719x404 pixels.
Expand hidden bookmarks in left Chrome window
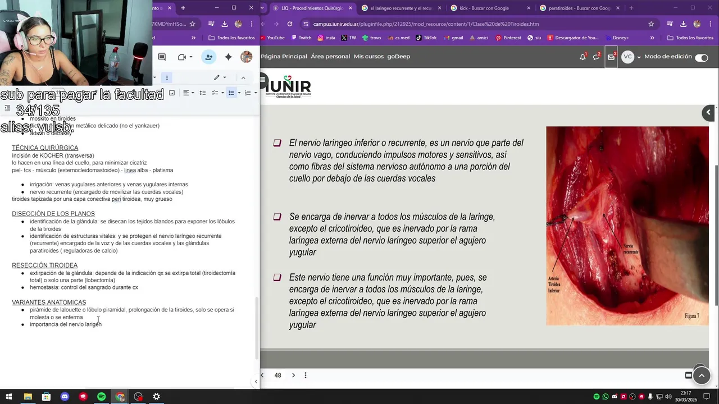tap(193, 38)
